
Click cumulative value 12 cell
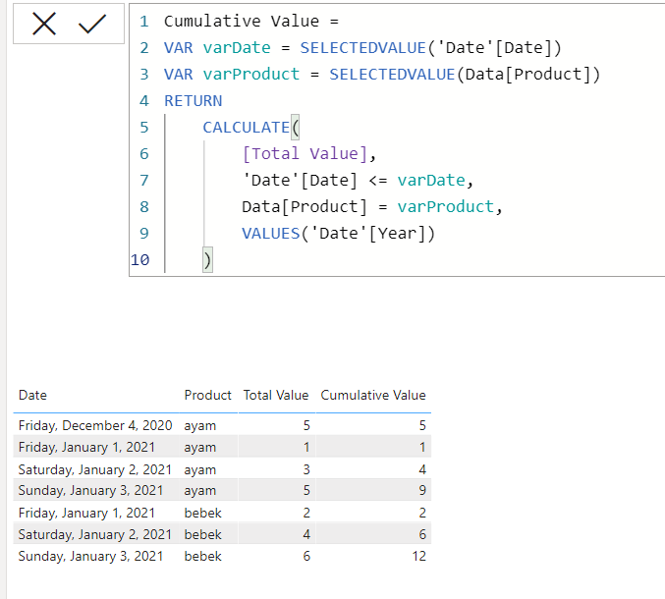click(x=419, y=556)
